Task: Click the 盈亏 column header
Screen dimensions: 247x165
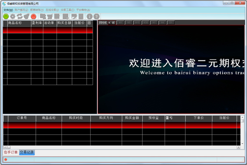Action: point(175,118)
